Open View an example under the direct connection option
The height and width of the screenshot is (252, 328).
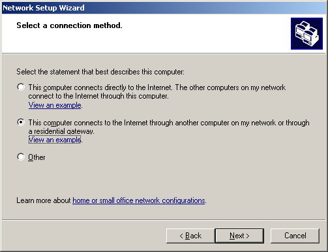pos(55,105)
